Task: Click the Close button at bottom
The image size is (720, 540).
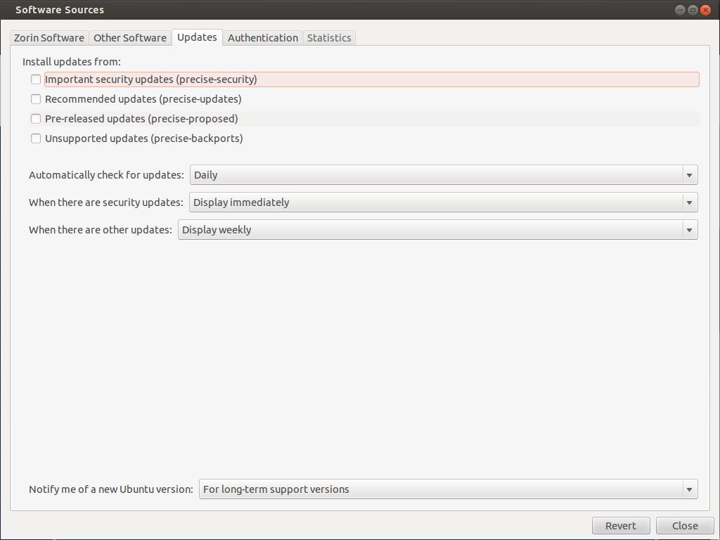Action: 685,526
